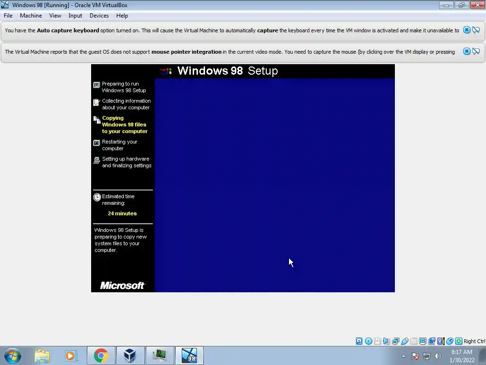Screen dimensions: 486x365
Task: Show hidden system tray icons
Action: 403,356
